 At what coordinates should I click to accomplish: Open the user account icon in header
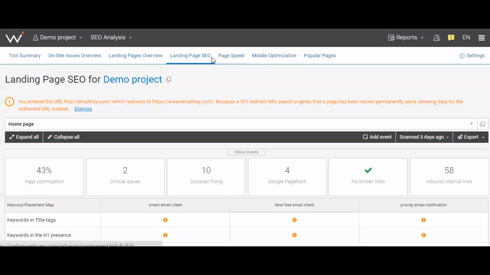click(x=437, y=38)
